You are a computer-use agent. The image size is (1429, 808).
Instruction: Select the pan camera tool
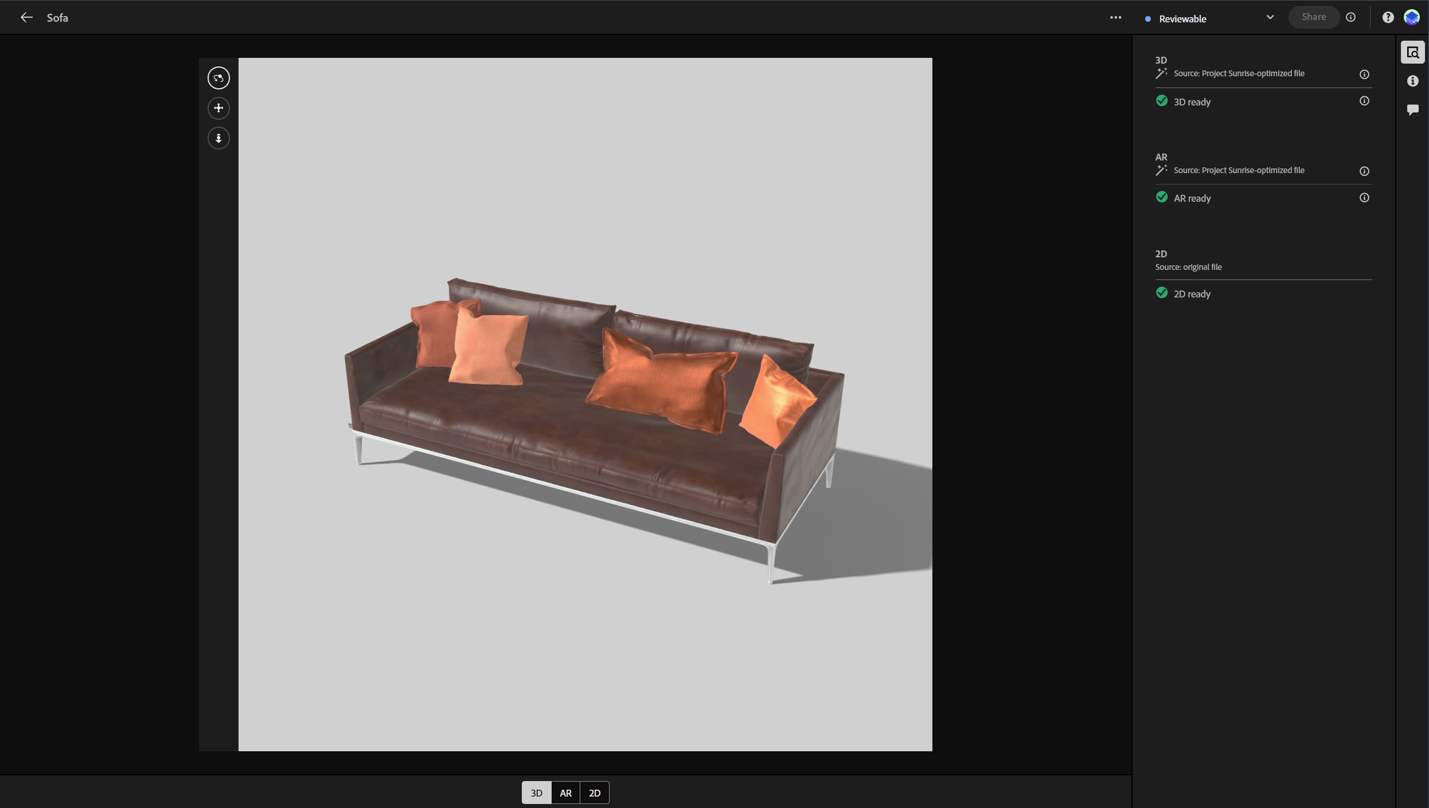[218, 108]
